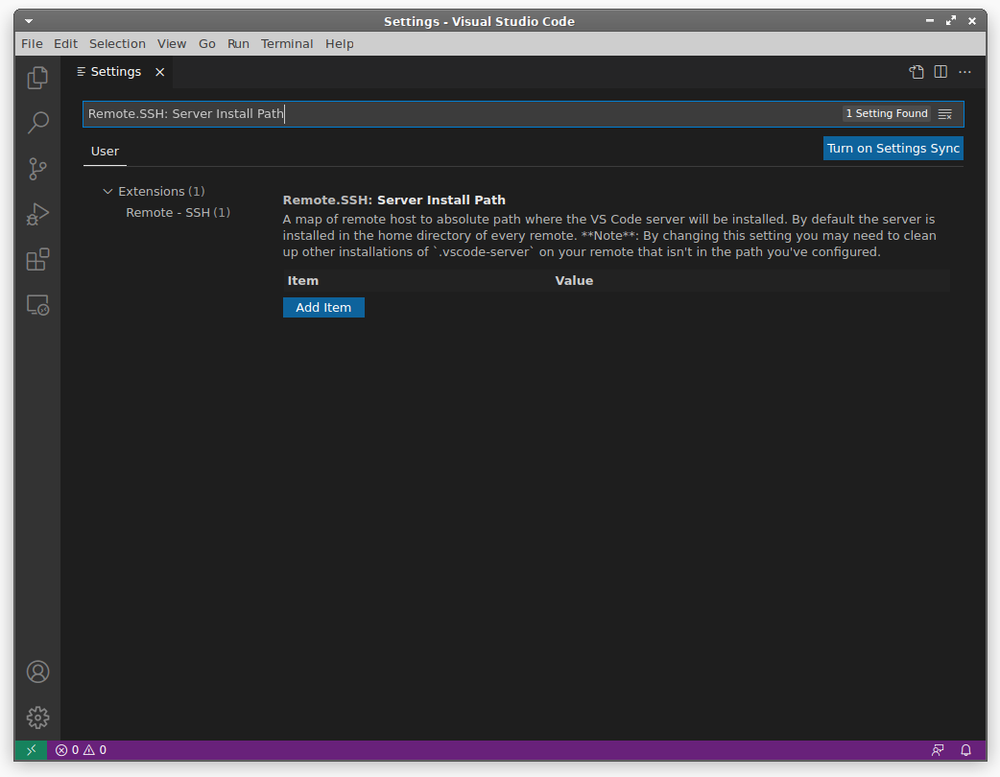
Task: Switch to the User settings tab
Action: [105, 151]
